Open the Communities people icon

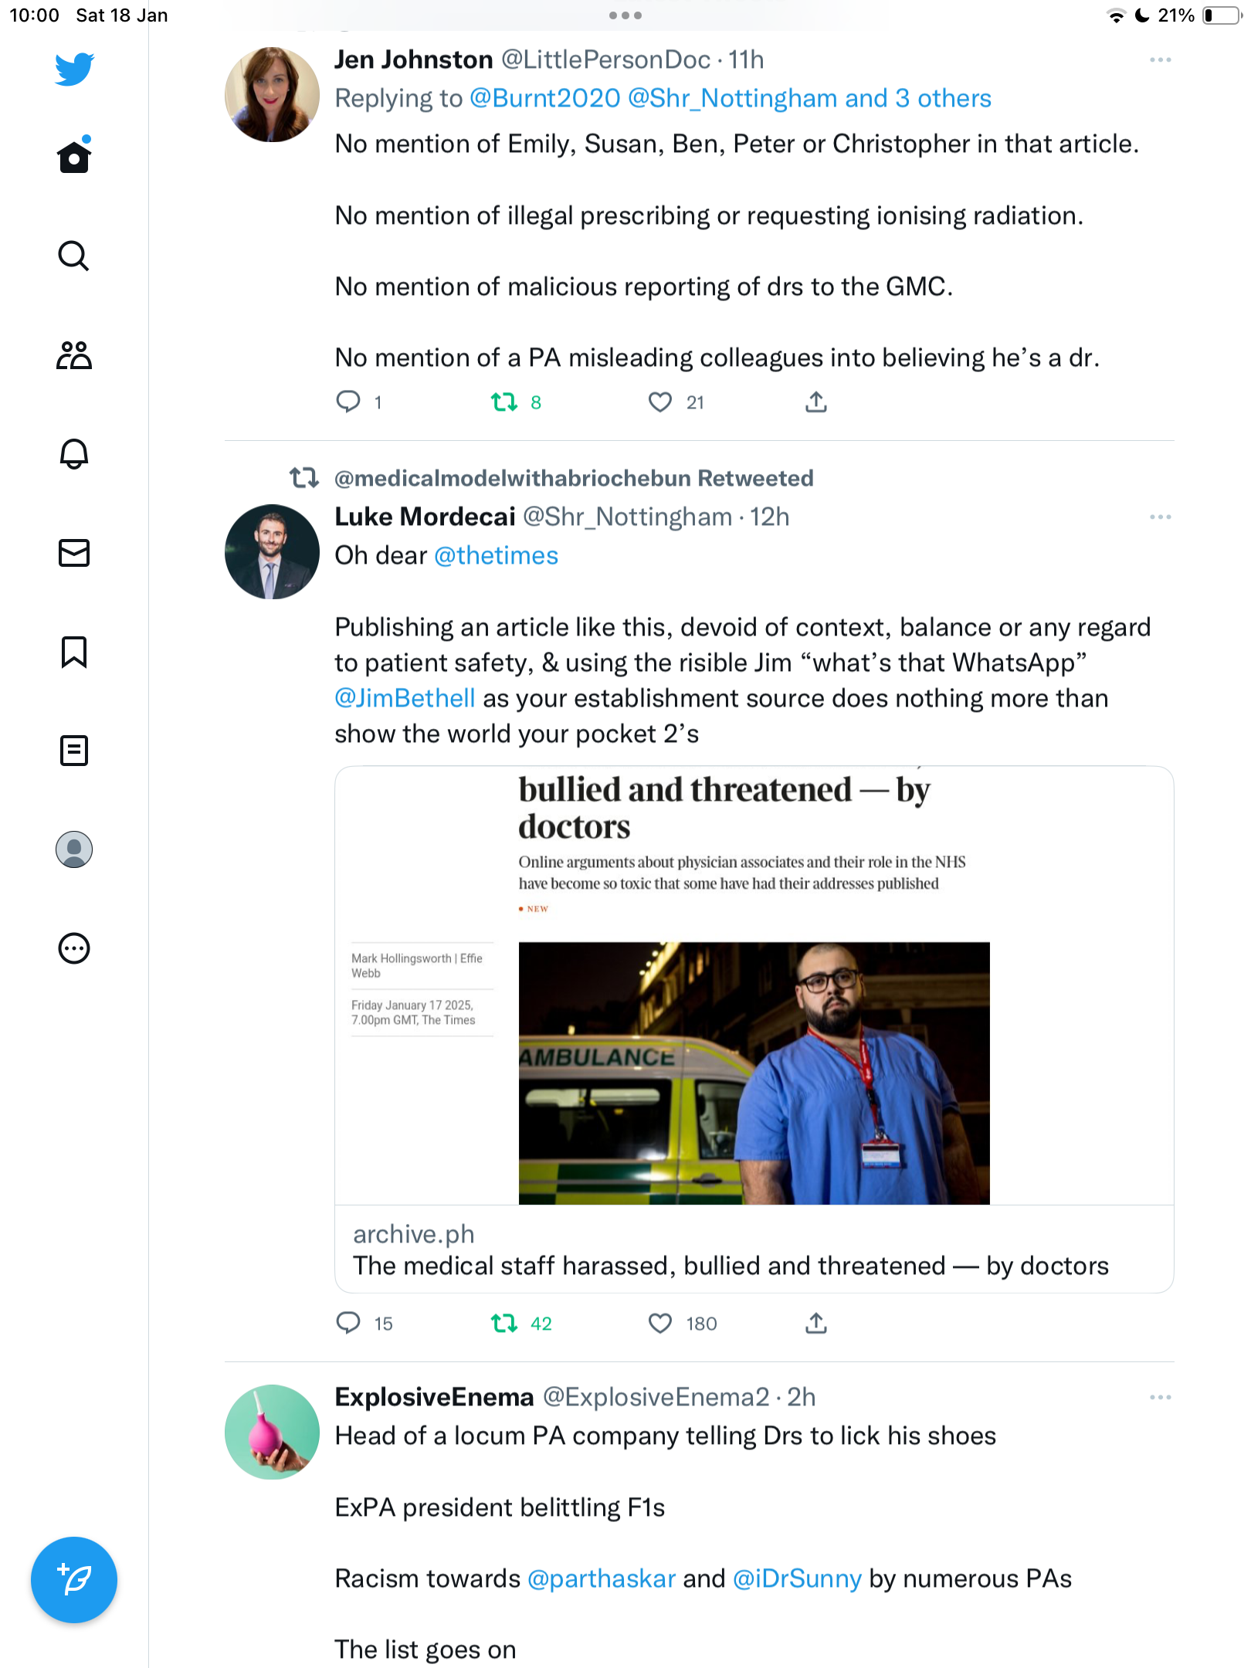point(74,354)
